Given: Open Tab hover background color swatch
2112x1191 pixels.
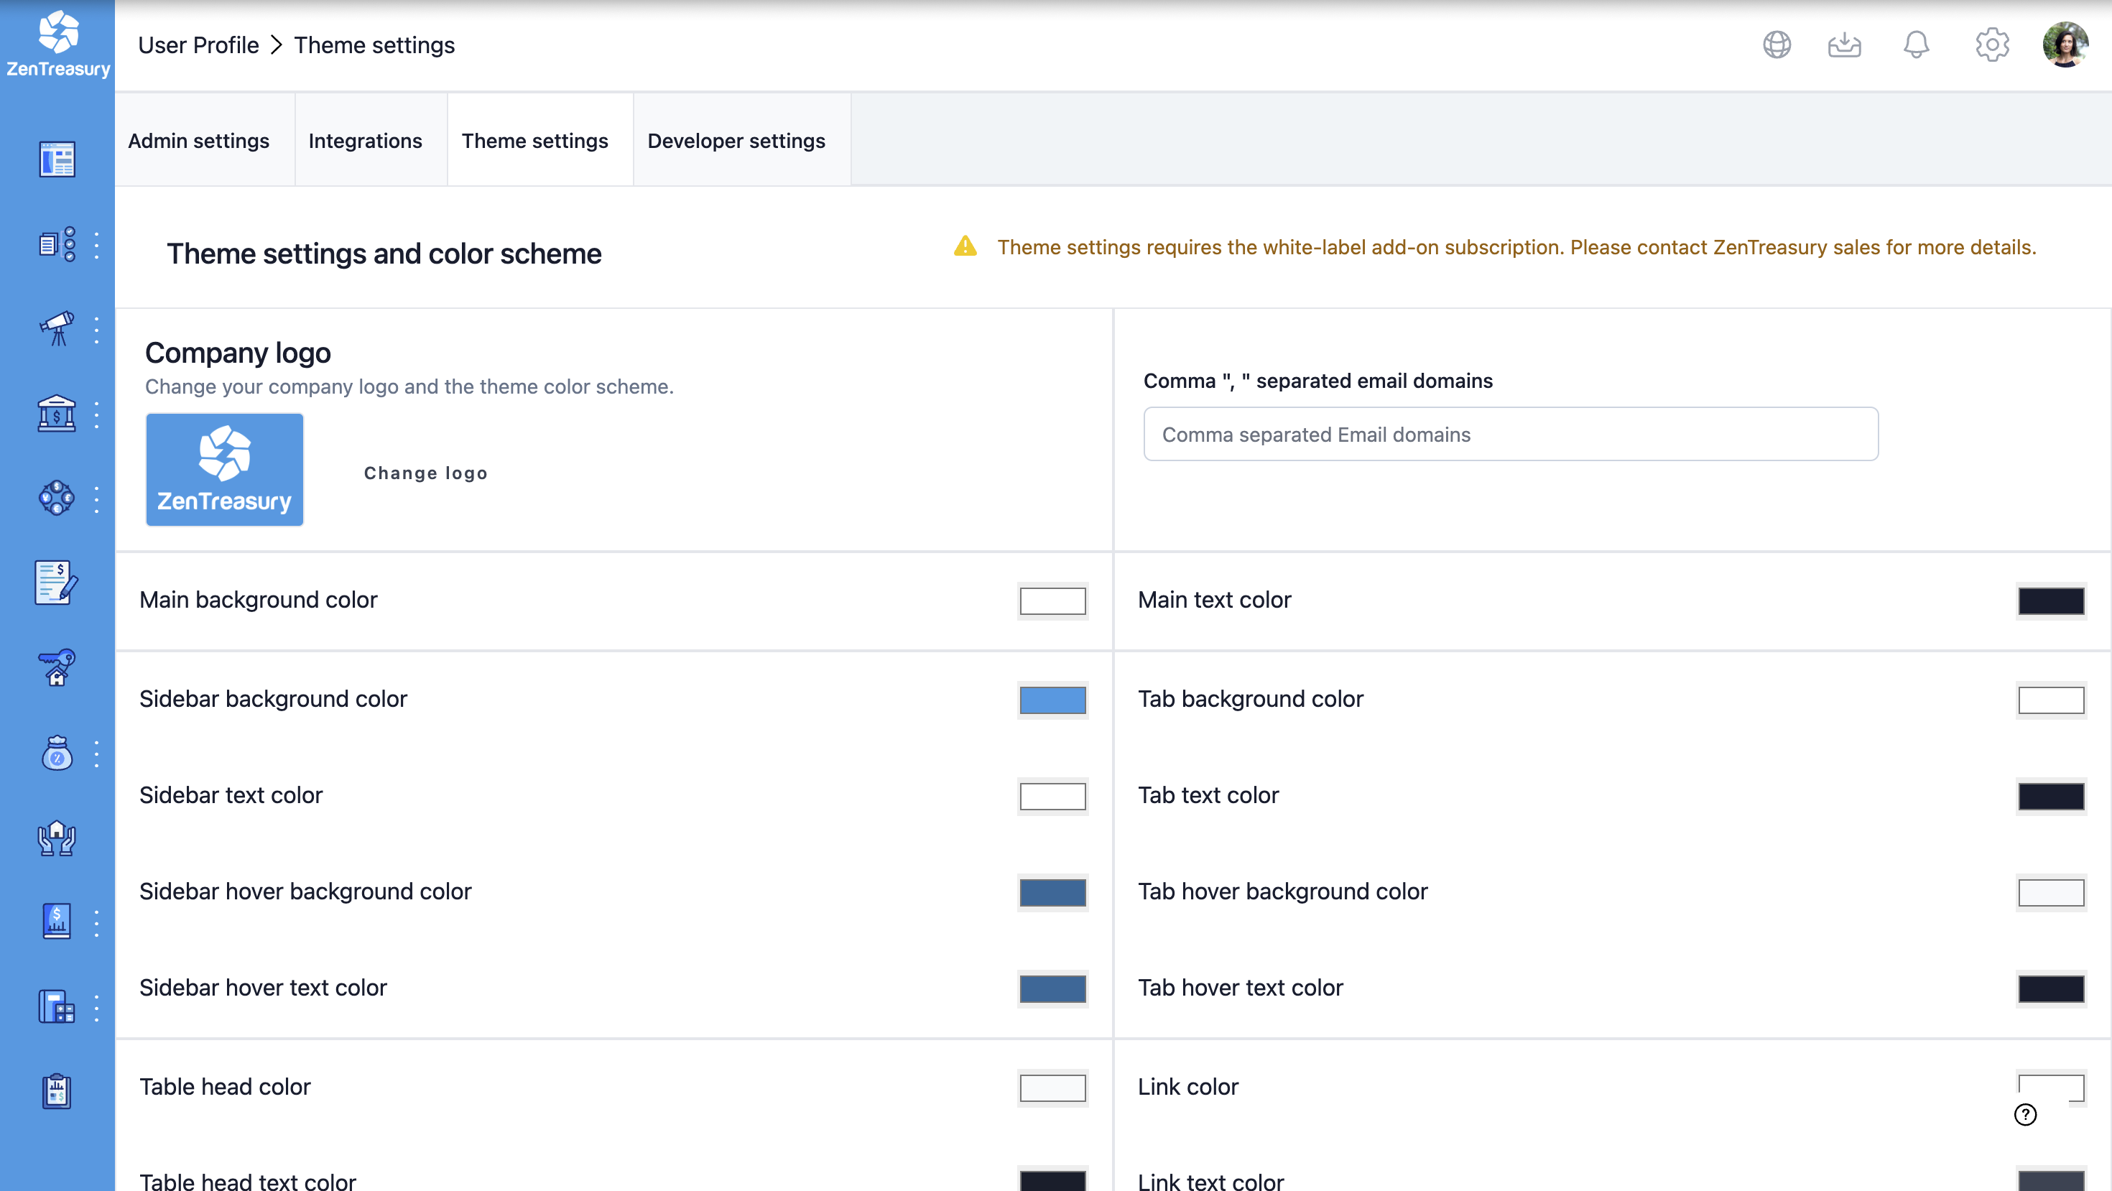Looking at the screenshot, I should tap(2050, 892).
